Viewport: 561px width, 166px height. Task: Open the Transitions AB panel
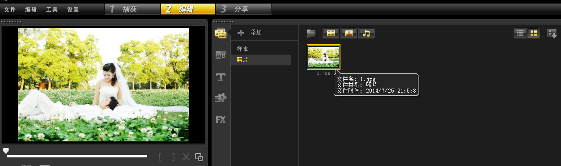click(x=221, y=55)
